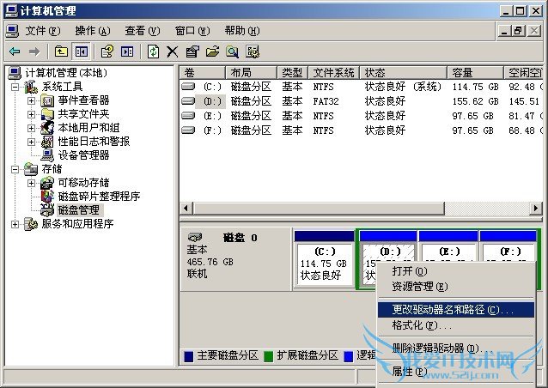Image resolution: width=548 pixels, height=388 pixels.
Task: Select the (C:) partition block in Disk 0
Action: tap(323, 261)
